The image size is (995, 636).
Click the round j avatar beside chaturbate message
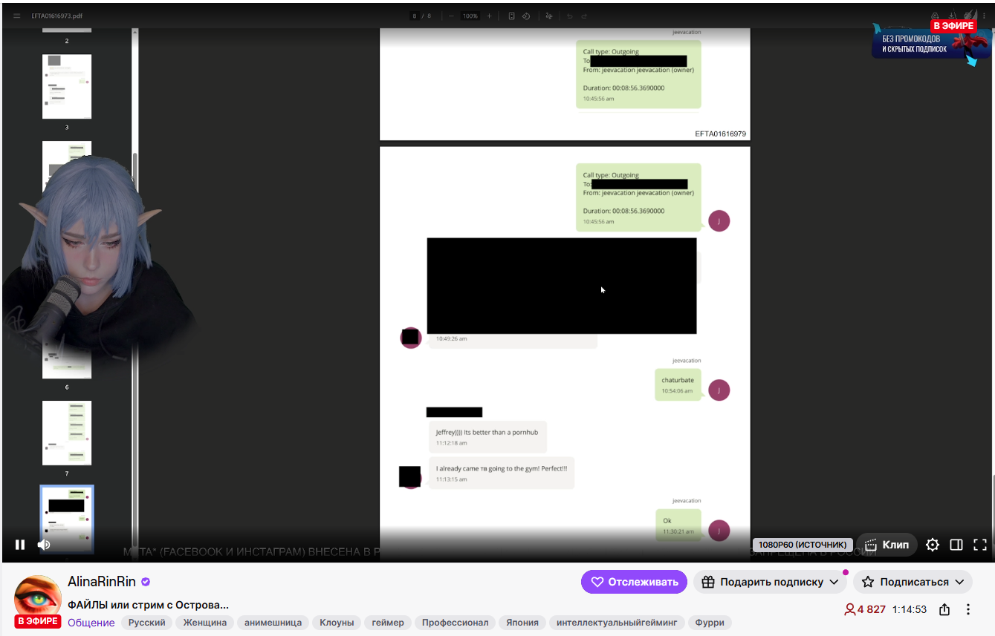click(x=719, y=390)
